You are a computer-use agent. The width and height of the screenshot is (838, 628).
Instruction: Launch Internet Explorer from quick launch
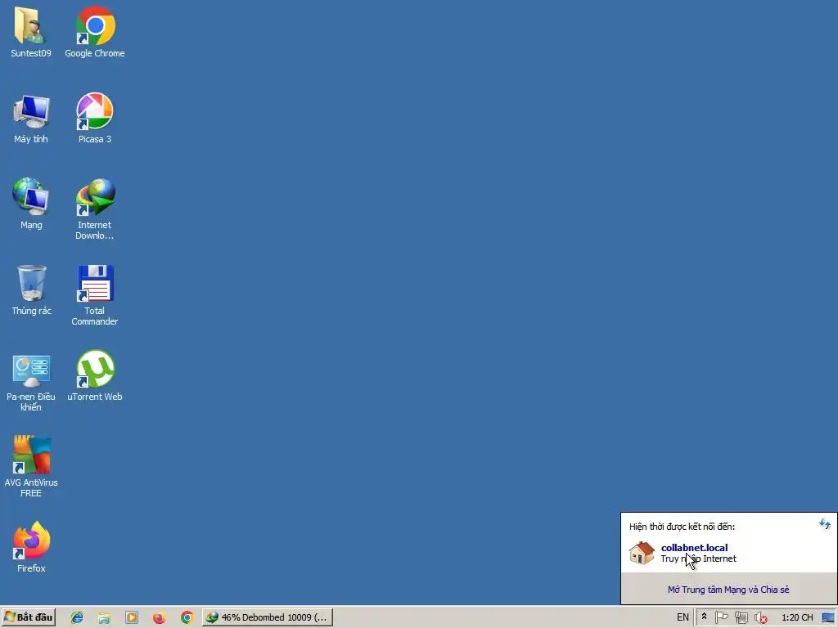[77, 617]
